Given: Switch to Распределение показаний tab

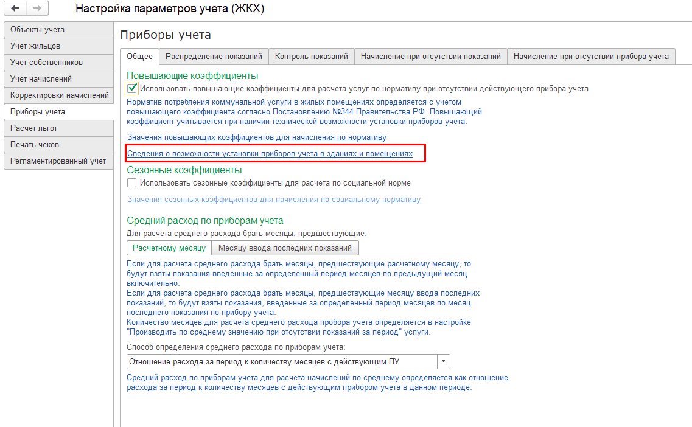Looking at the screenshot, I should pyautogui.click(x=214, y=57).
